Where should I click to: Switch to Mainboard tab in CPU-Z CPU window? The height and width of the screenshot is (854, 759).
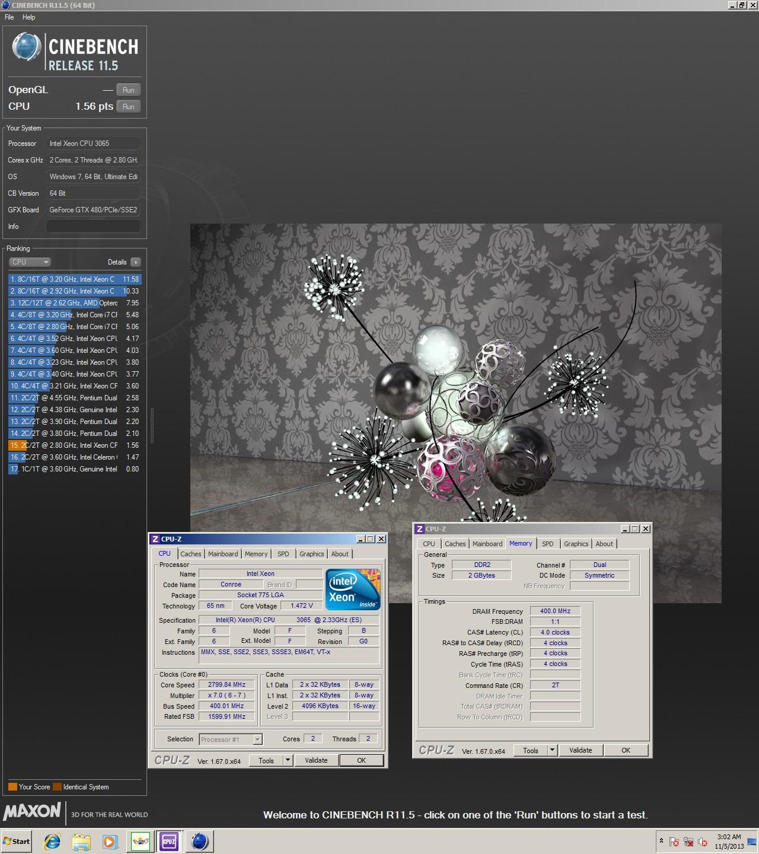[223, 554]
